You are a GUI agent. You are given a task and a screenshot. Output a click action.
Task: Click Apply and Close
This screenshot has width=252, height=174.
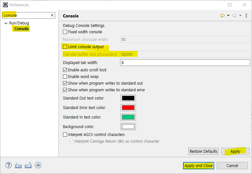coord(199,165)
